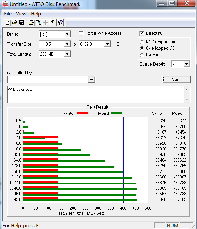Expand the Controlled by dropdown

tap(92, 80)
